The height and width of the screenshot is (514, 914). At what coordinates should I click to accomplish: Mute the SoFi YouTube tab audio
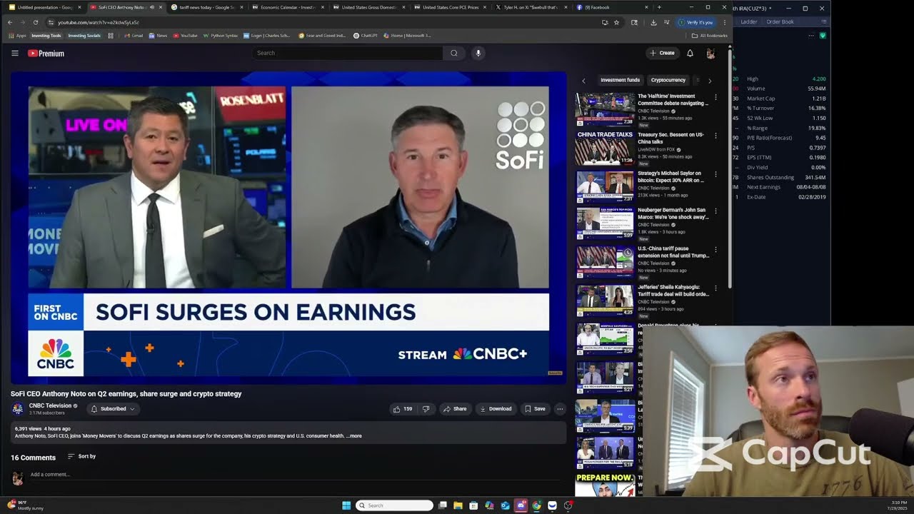tap(151, 7)
